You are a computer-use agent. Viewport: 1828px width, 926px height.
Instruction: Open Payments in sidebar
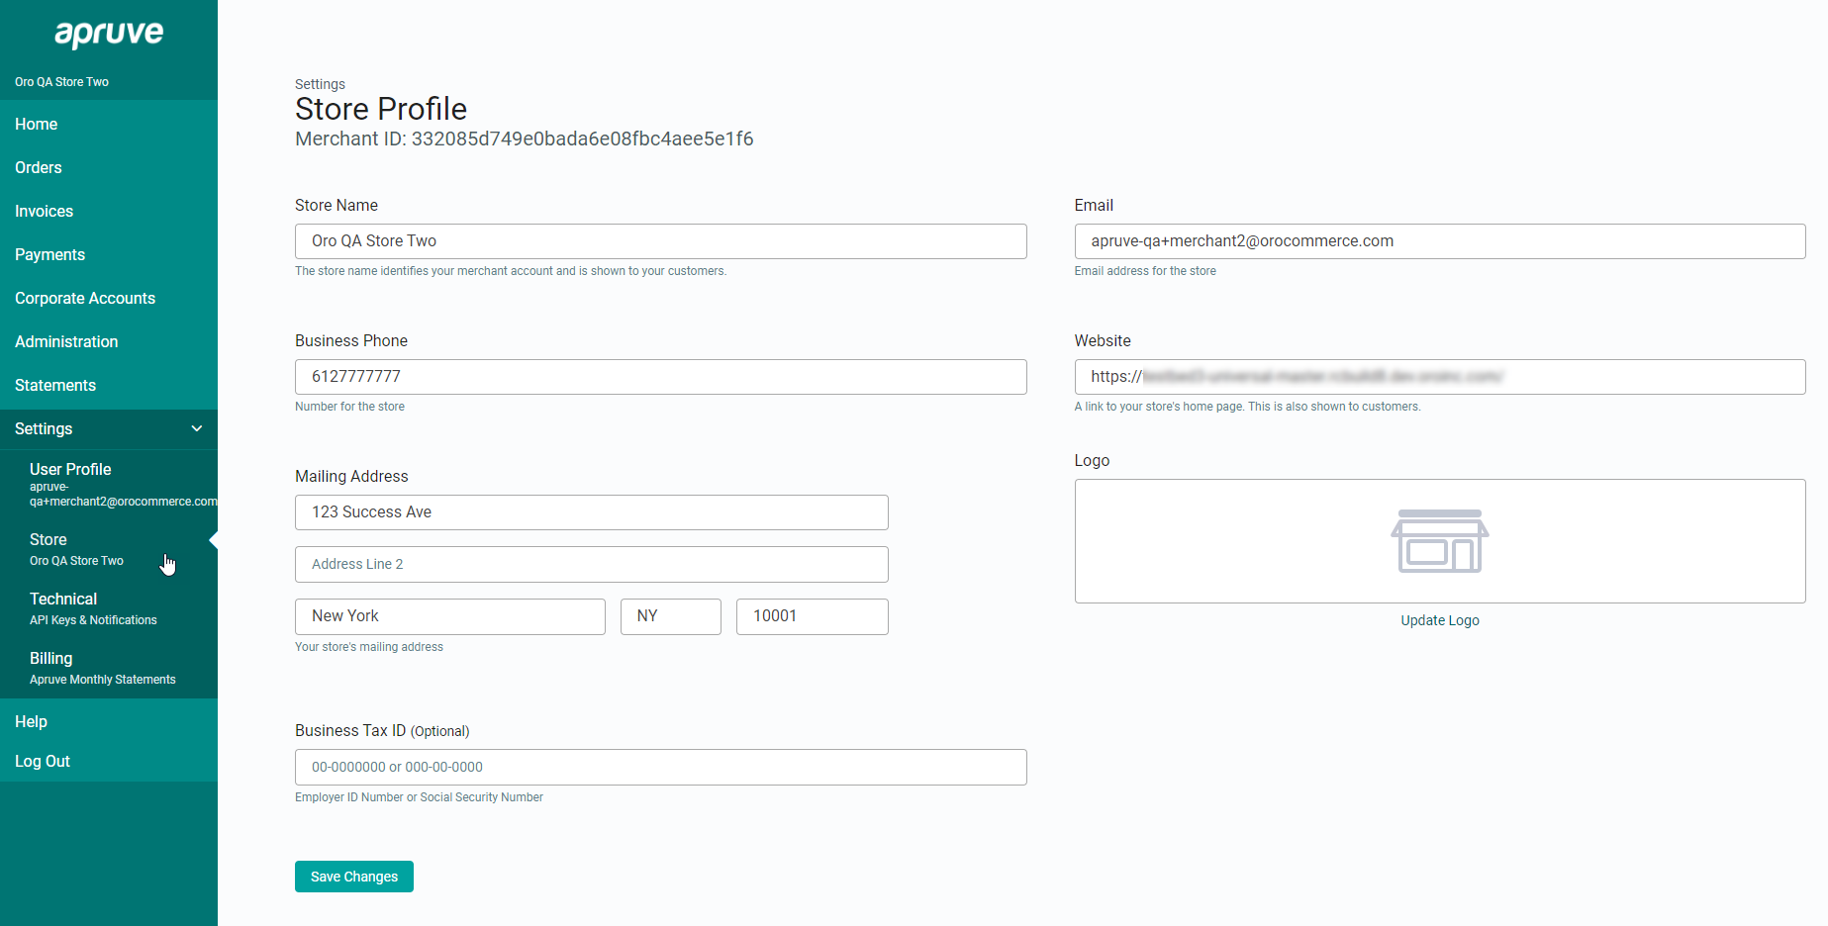[x=109, y=254]
